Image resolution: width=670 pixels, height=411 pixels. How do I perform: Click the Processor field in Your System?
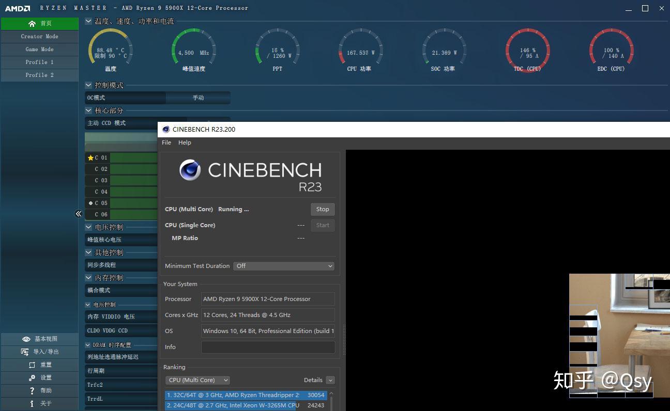tap(268, 299)
